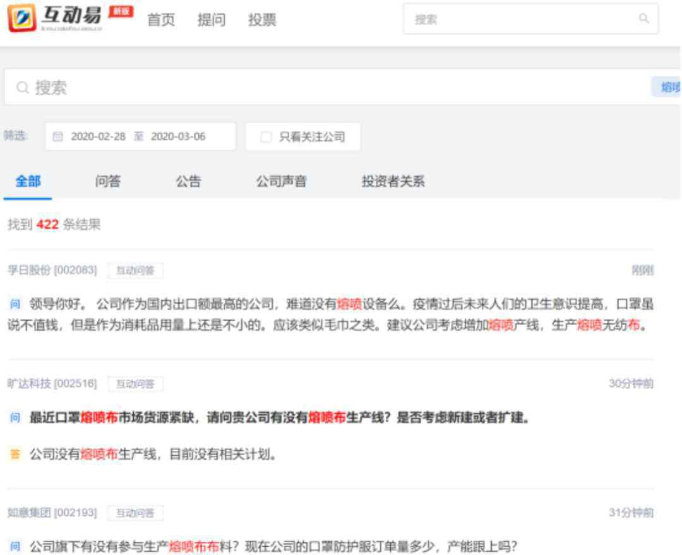Switch to the 投资者关系 tab
Viewport: 682px width, 555px height.
393,181
